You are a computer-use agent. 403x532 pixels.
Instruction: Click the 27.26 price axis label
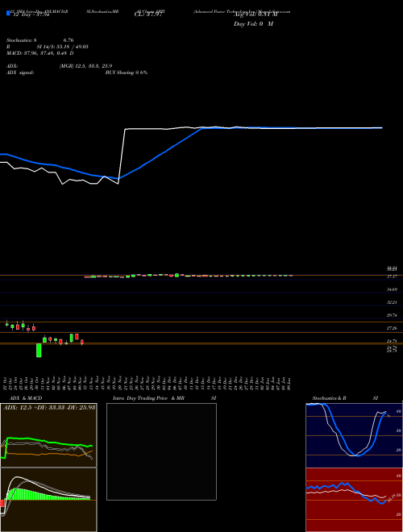(x=393, y=328)
